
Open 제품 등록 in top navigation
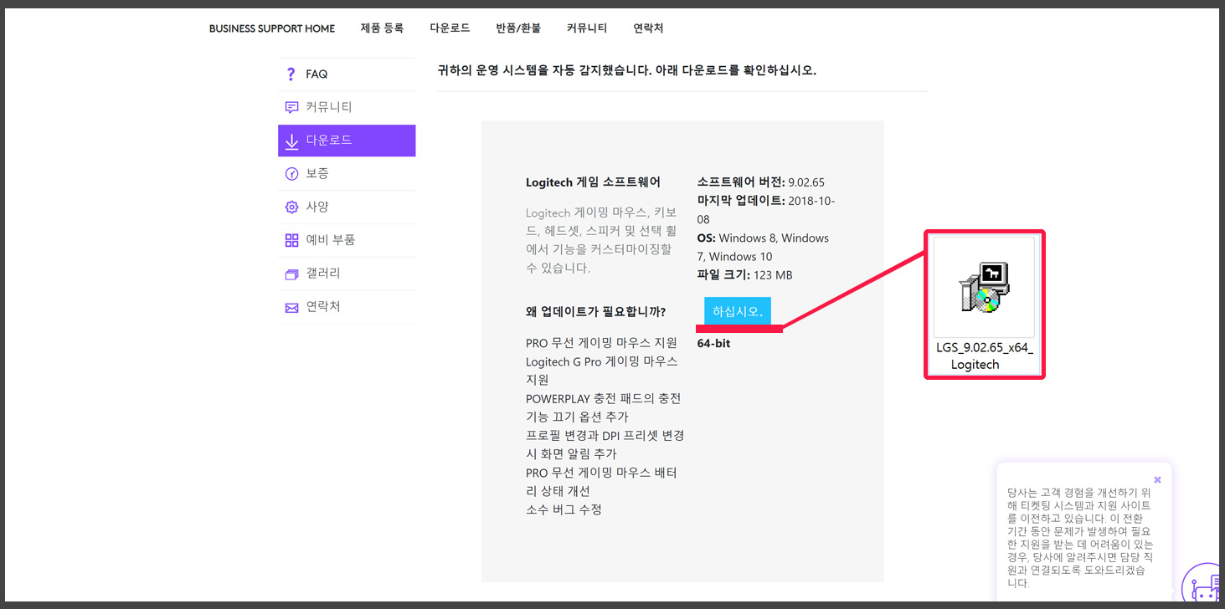click(382, 28)
